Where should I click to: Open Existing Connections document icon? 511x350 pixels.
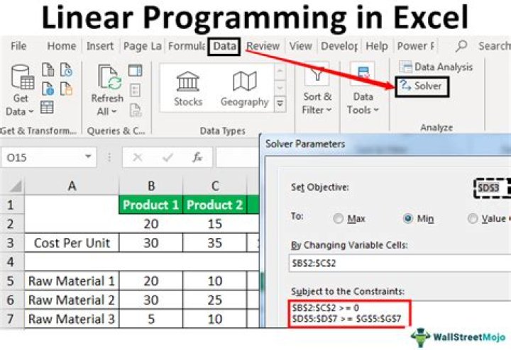(66, 89)
